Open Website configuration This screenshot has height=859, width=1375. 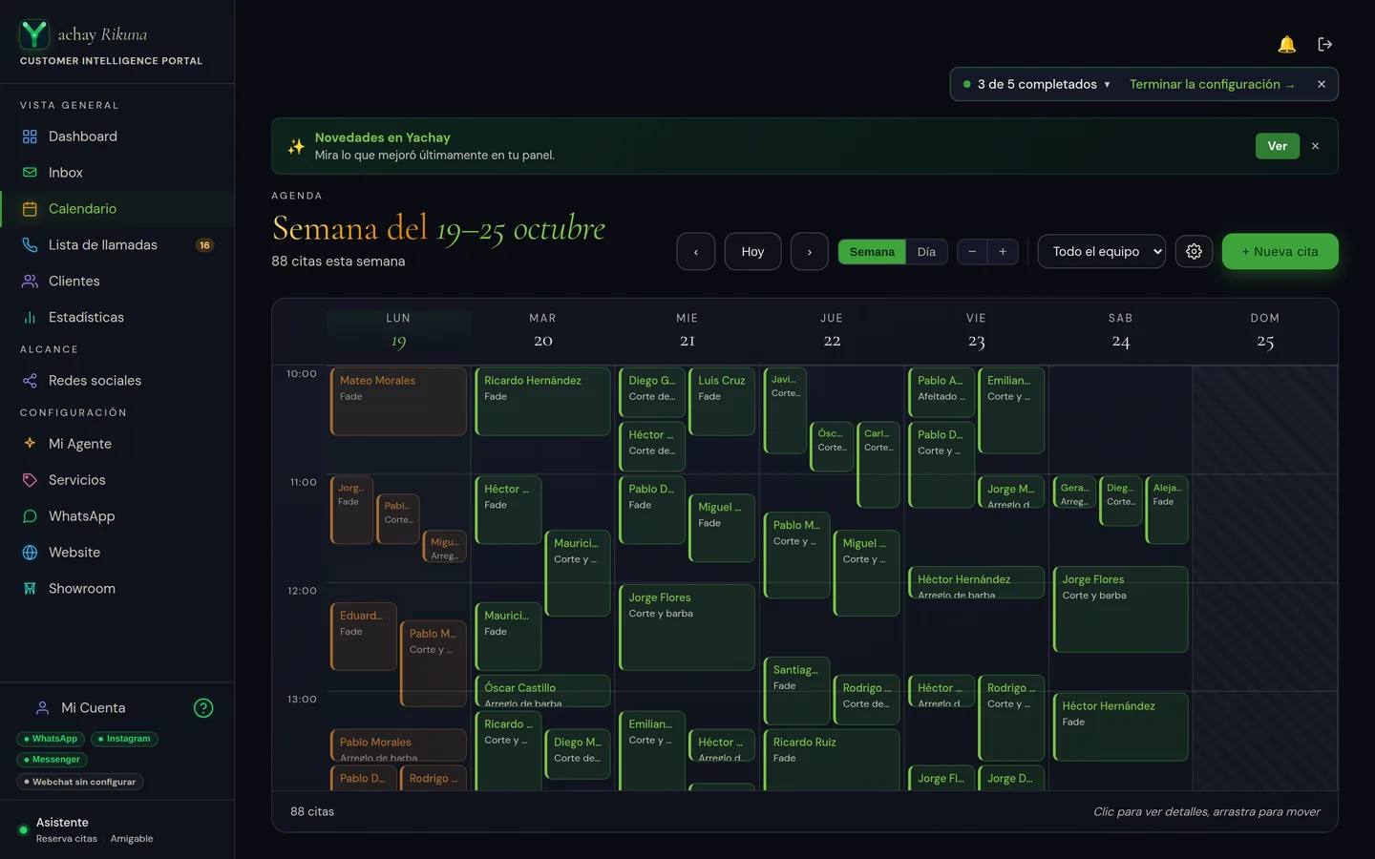[117, 553]
